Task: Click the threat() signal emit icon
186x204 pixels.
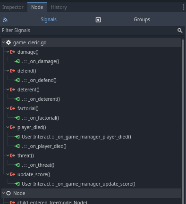Action: tap(13, 155)
